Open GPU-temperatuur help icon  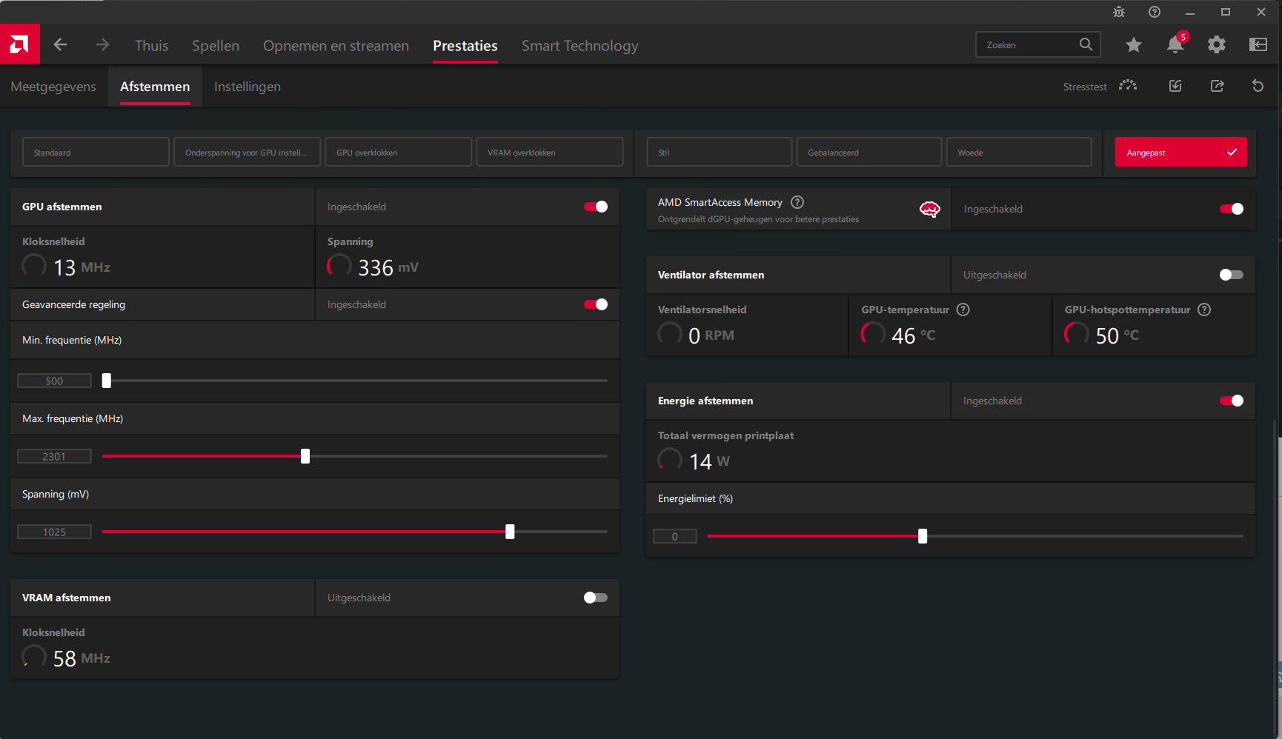963,310
